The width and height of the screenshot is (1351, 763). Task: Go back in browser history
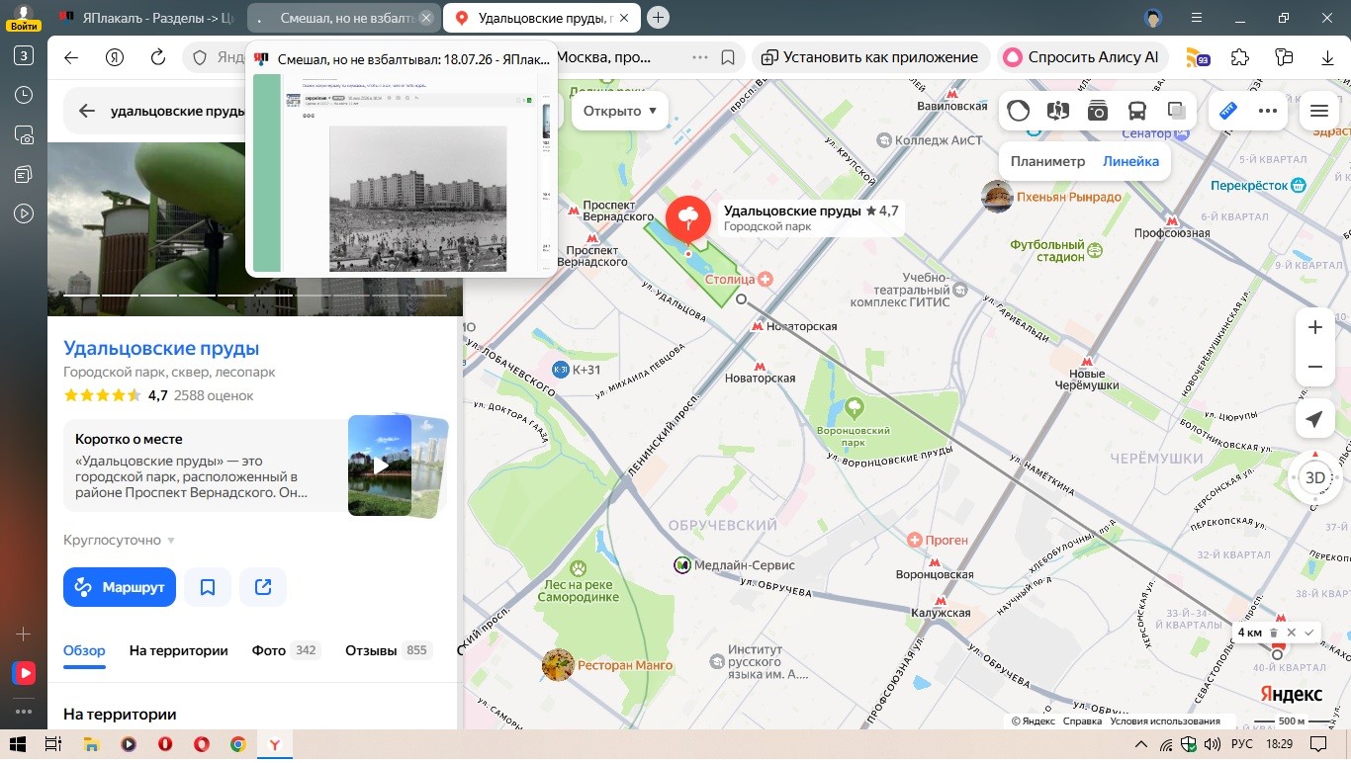[71, 57]
